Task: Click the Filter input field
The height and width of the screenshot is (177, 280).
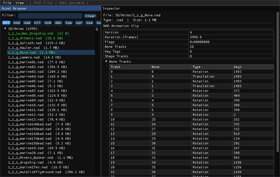Action: (x=50, y=16)
